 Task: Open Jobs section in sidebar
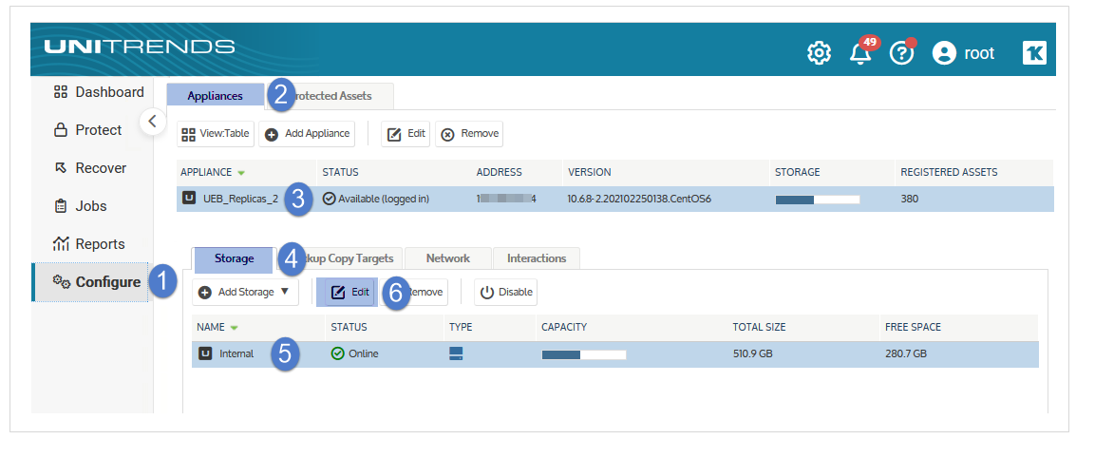(x=81, y=206)
